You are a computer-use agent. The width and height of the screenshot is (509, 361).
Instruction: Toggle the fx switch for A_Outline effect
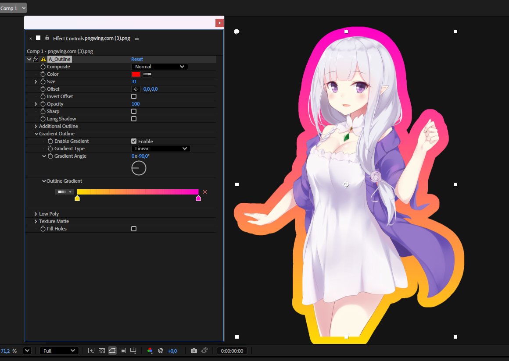[x=36, y=59]
